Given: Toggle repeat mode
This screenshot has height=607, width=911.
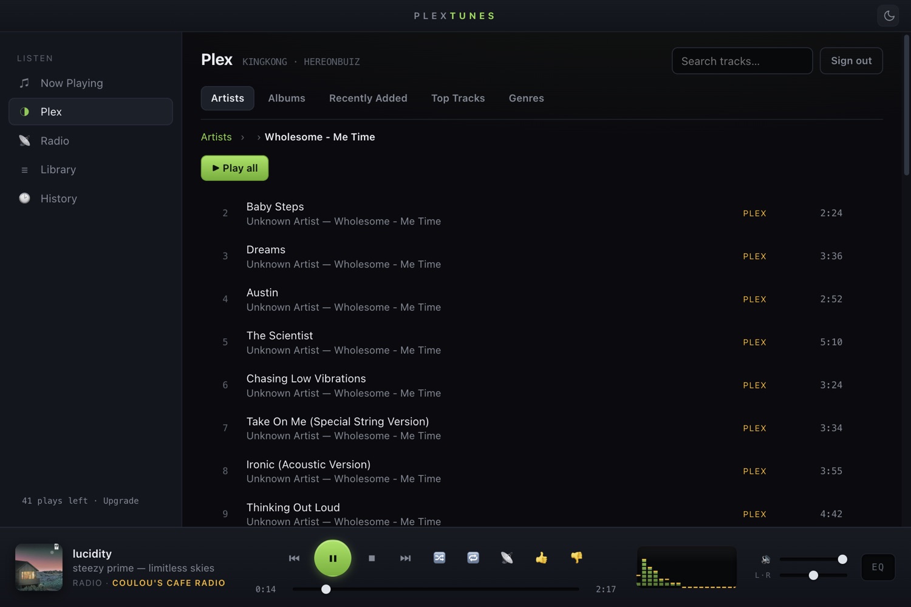Looking at the screenshot, I should coord(473,557).
